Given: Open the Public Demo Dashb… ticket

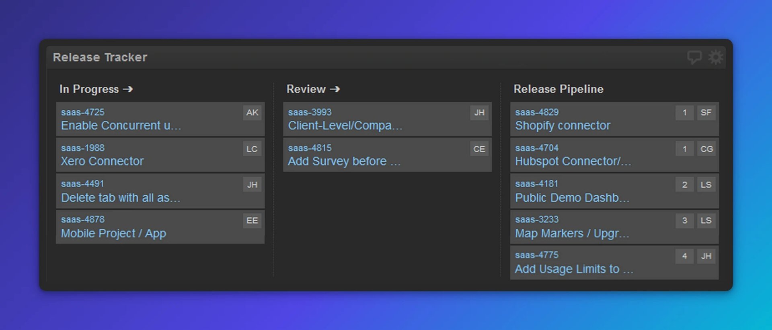Looking at the screenshot, I should pos(572,198).
